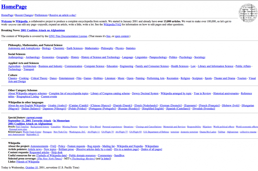The height and width of the screenshot is (171, 258).
Task: Open the Give Blood link
Action: point(95,127)
